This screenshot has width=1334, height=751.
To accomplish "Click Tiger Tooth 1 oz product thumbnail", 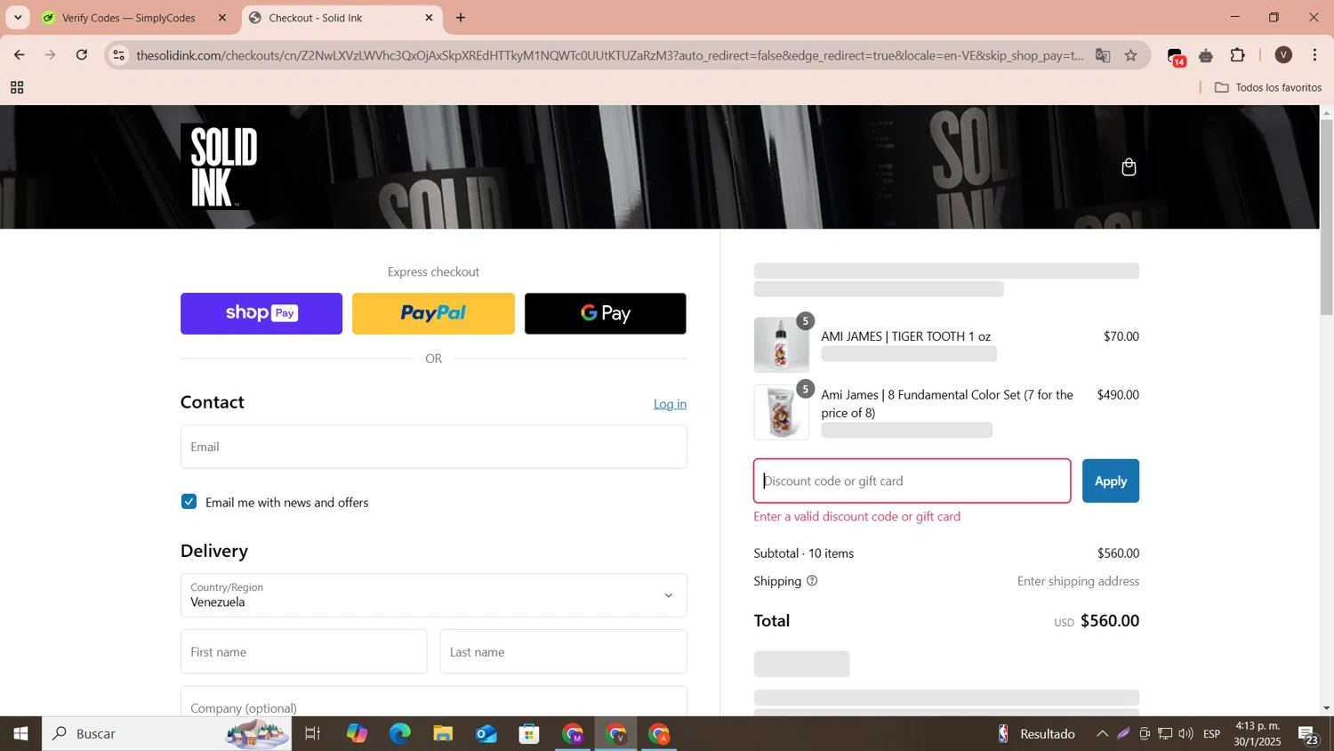I will (782, 344).
